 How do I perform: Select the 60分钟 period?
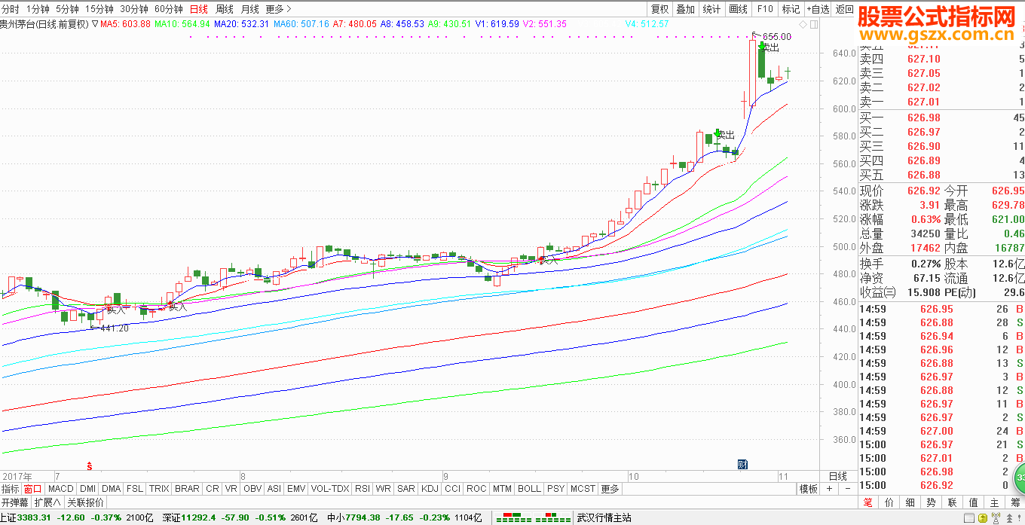pyautogui.click(x=168, y=9)
